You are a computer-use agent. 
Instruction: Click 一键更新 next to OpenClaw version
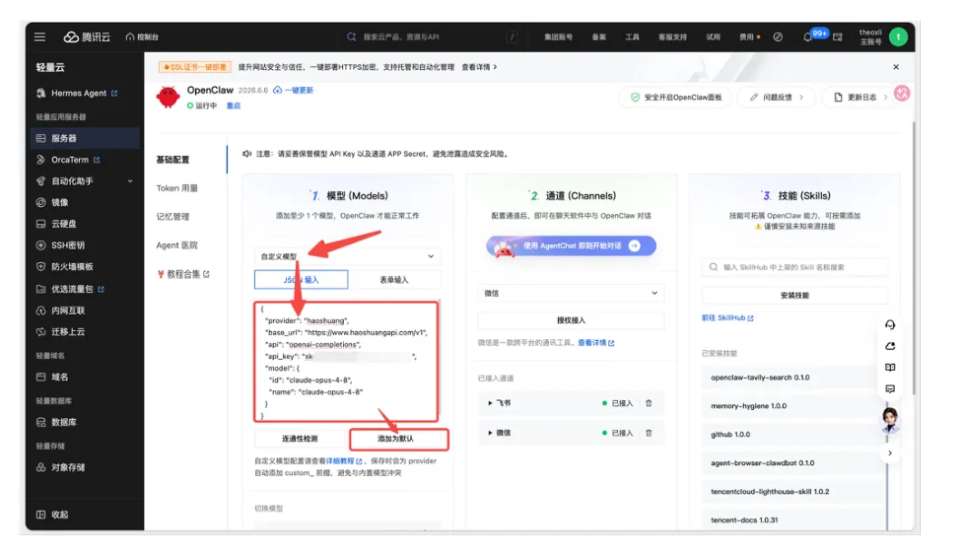pyautogui.click(x=294, y=90)
